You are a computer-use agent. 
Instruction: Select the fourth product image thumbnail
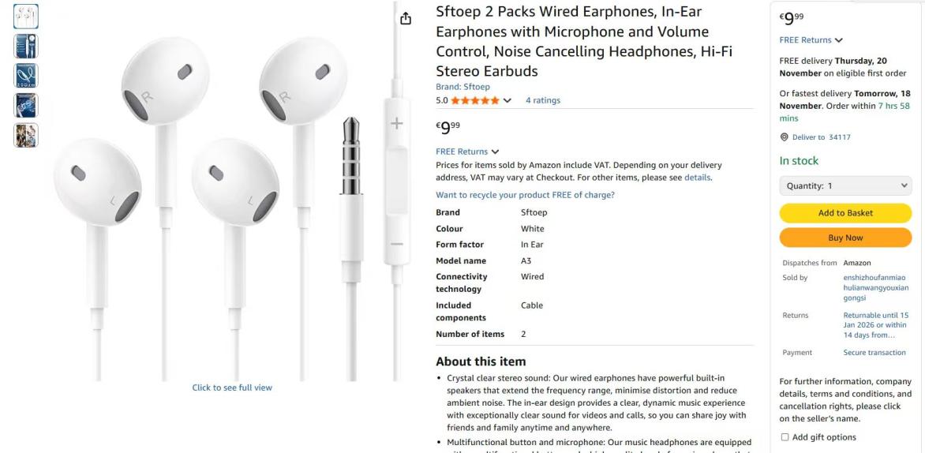tap(26, 105)
